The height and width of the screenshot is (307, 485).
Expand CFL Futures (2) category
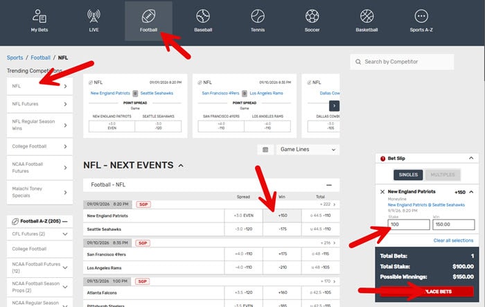click(x=65, y=234)
